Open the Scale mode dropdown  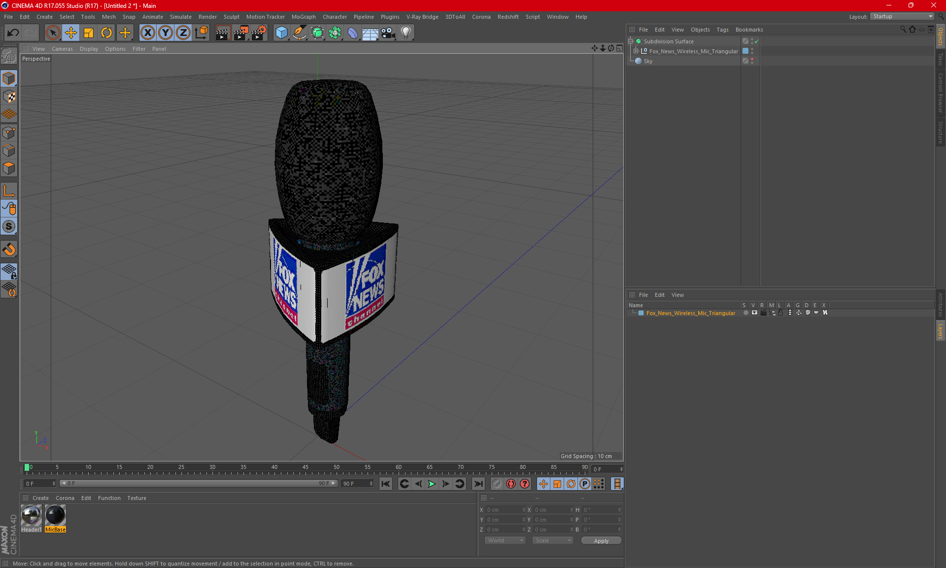(x=553, y=540)
